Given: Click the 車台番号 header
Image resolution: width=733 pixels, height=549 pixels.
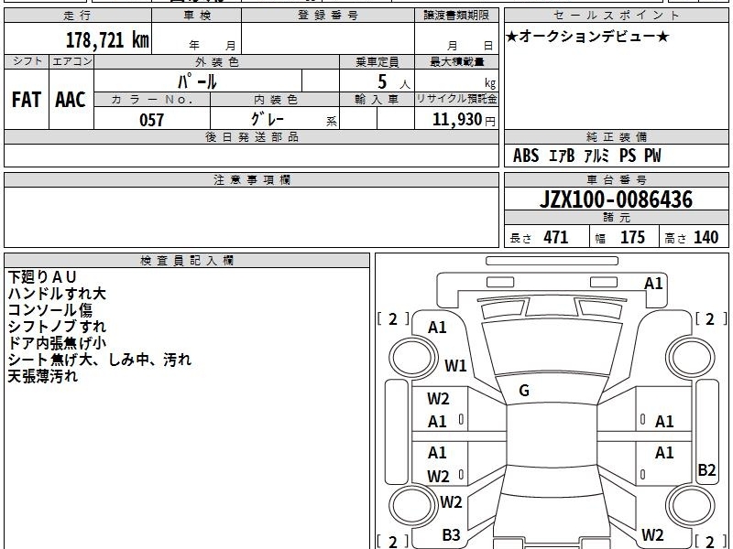Looking at the screenshot, I should 617,179.
